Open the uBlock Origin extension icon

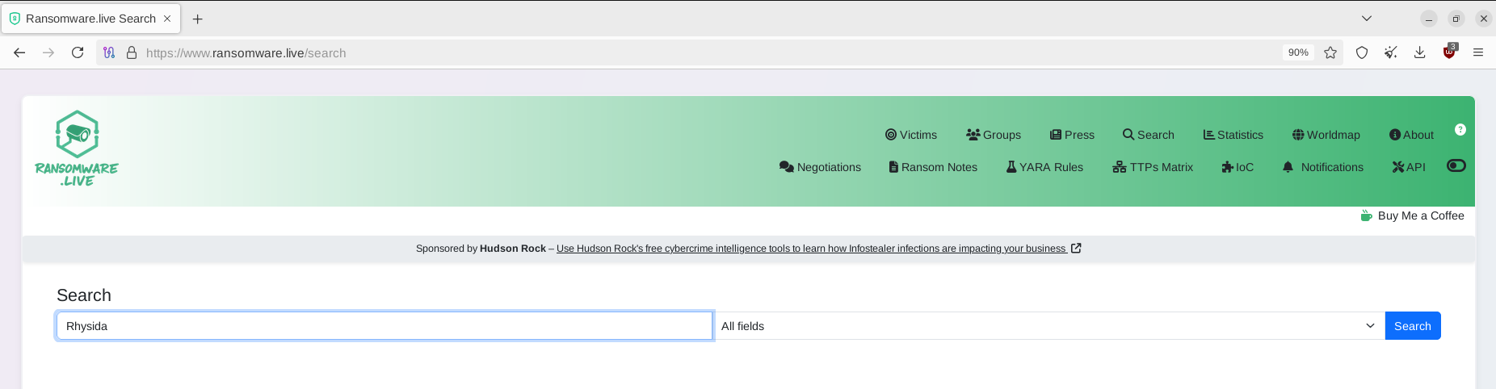point(1449,52)
